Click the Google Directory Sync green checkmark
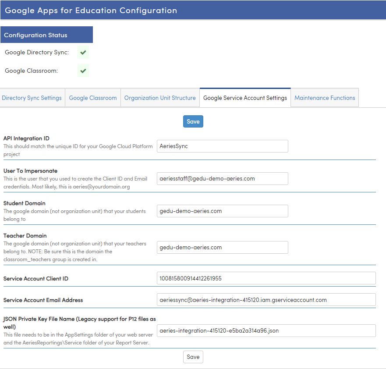The image size is (386, 369). point(83,52)
